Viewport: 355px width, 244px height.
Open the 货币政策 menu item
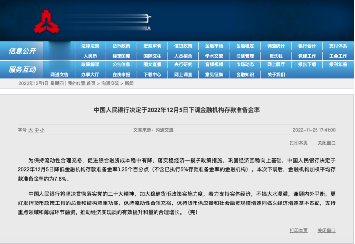click(x=121, y=46)
